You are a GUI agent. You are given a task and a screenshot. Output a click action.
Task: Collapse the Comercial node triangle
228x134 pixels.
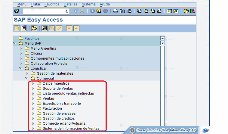(27, 78)
